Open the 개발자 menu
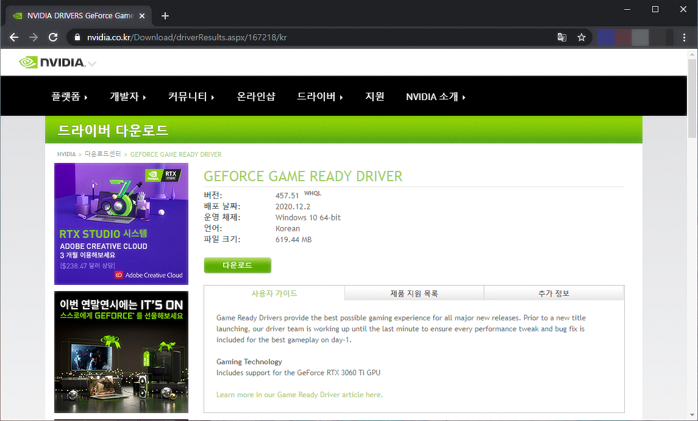Screen dimensions: 698x421 click(x=128, y=96)
